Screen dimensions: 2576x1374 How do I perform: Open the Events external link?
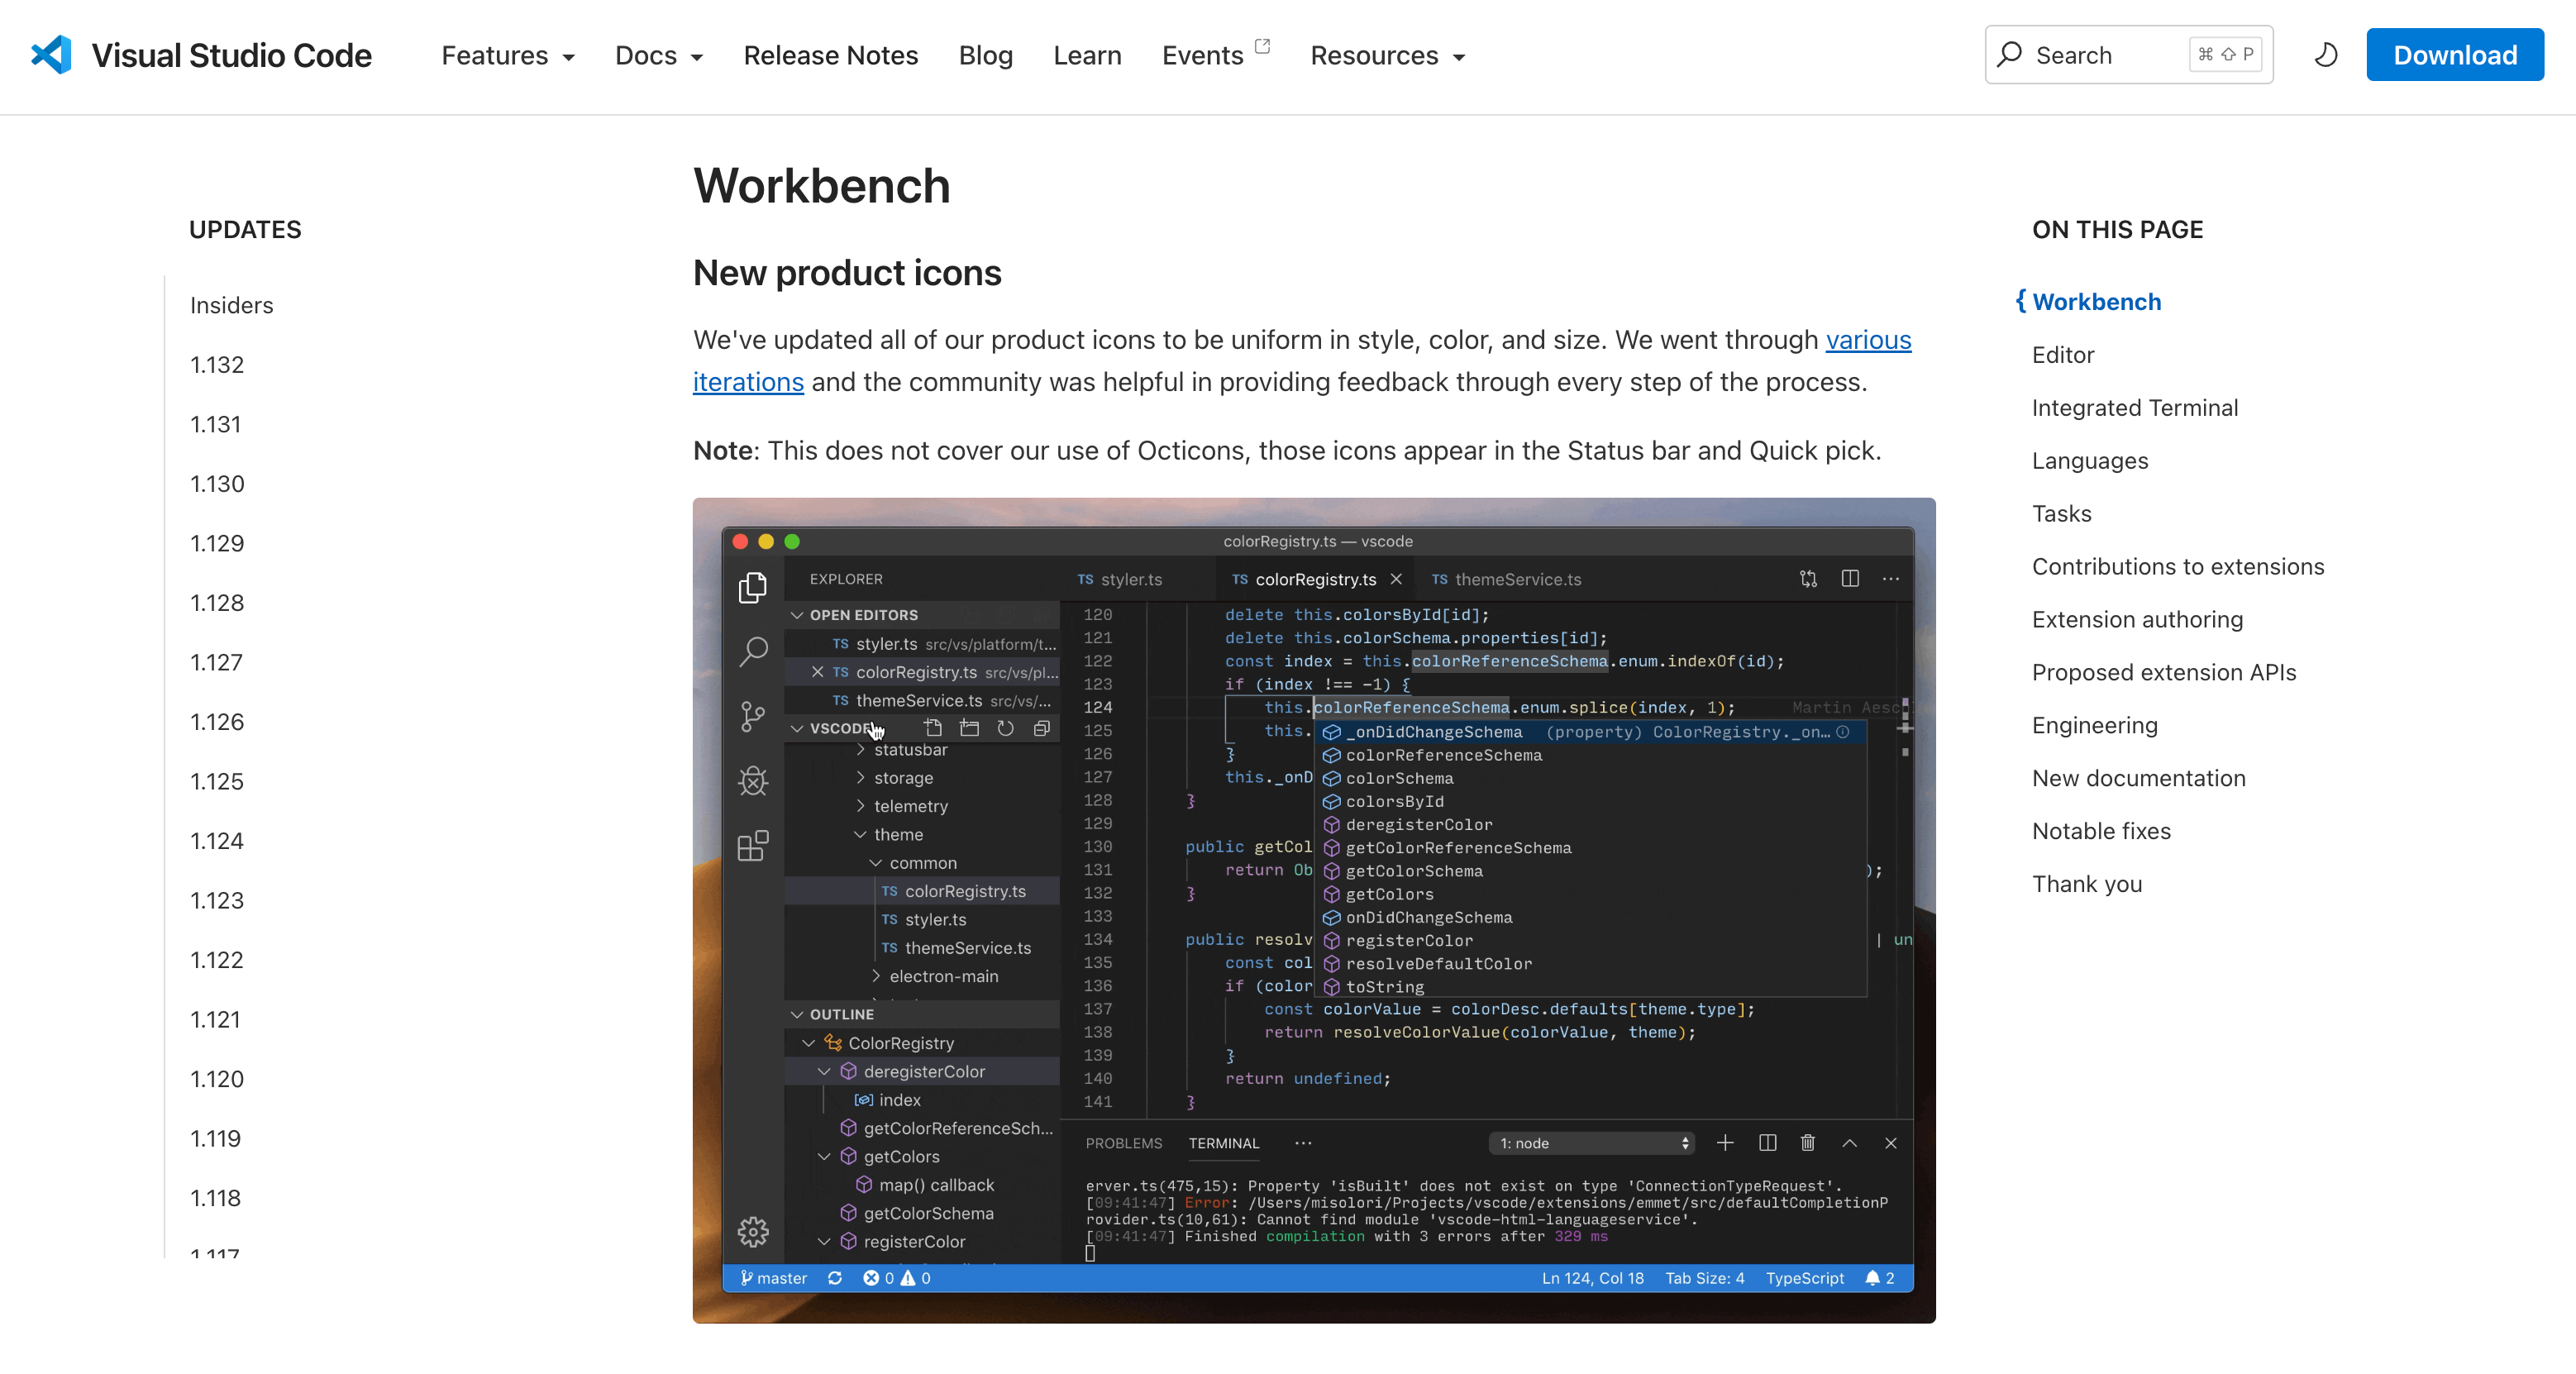(x=1215, y=56)
